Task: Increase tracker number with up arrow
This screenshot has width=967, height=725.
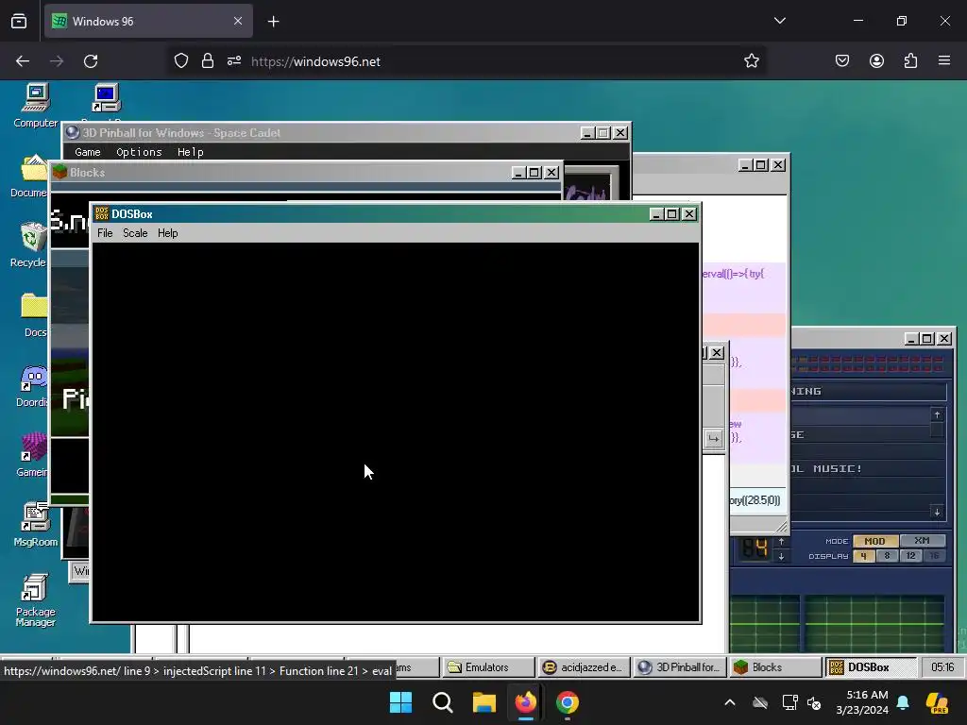Action: tap(781, 541)
